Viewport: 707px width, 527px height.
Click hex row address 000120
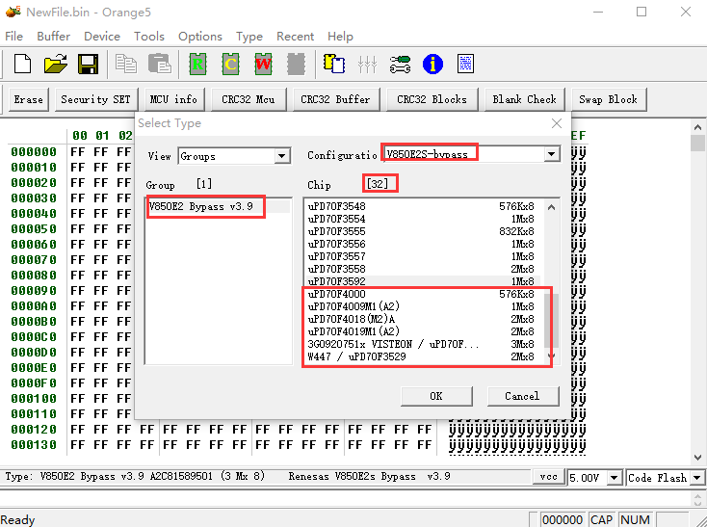34,429
